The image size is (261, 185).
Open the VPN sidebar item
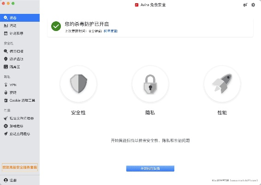20,85
